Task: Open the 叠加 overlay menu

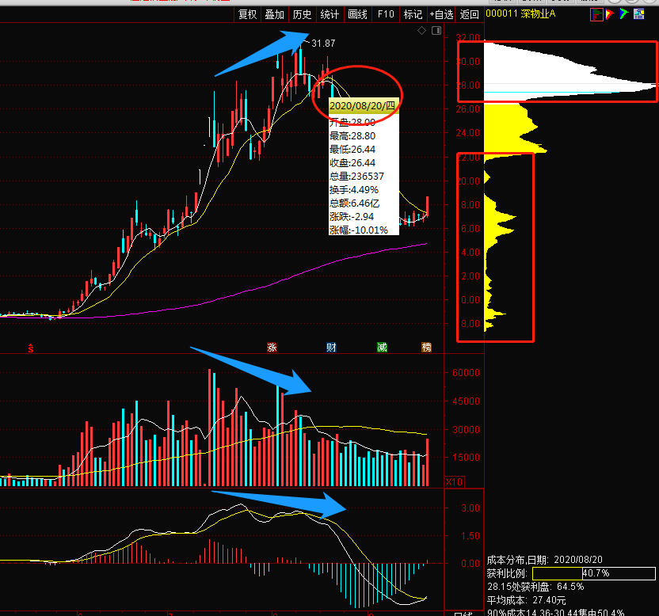Action: (274, 15)
